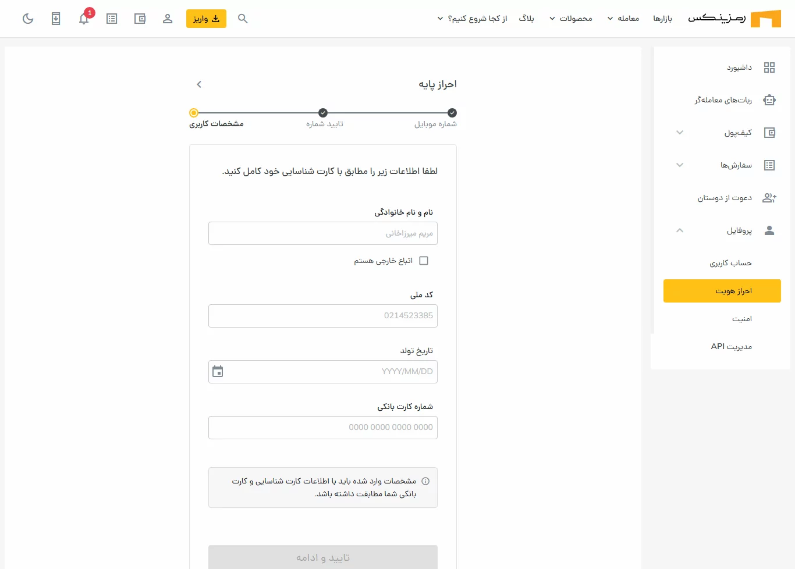Toggle dark mode with the moon icon
The image size is (795, 569).
coord(28,19)
